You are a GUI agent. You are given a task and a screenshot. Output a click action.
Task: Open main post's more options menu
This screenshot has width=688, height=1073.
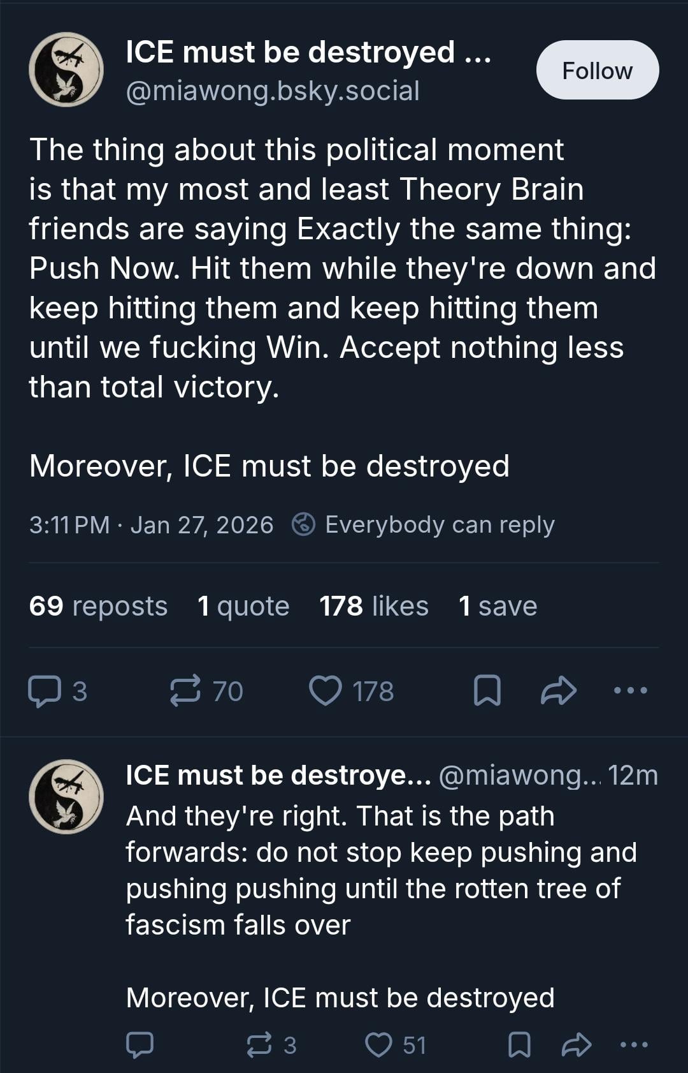630,690
